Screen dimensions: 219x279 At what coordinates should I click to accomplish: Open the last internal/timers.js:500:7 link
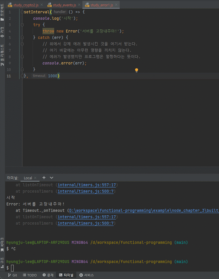coord(86,223)
